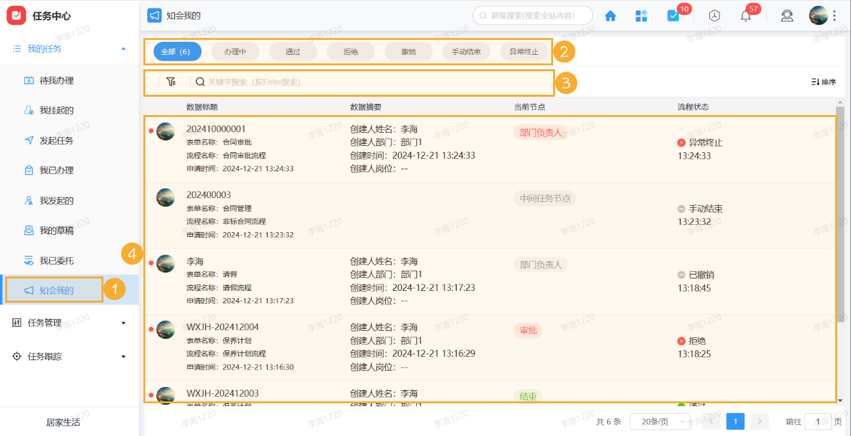
Task: Open the home icon in top bar
Action: [x=609, y=15]
